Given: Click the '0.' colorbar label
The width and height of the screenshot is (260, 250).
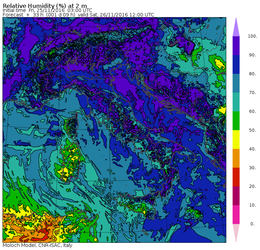Looking at the screenshot, I should 252,224.
